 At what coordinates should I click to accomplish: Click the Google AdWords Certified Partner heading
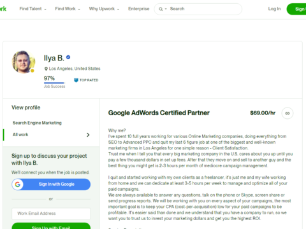point(159,113)
